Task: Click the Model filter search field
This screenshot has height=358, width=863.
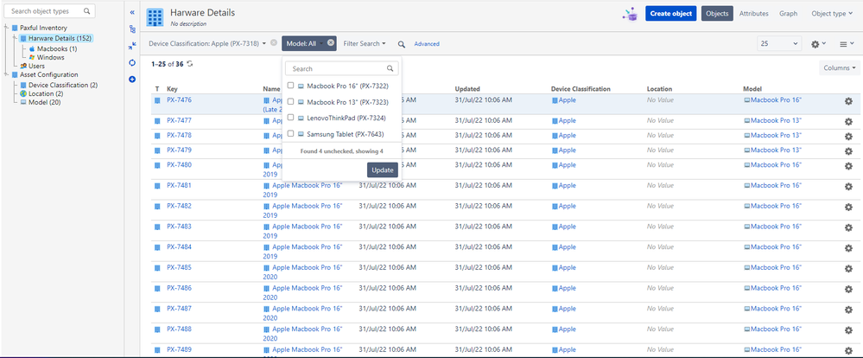Action: [x=342, y=69]
